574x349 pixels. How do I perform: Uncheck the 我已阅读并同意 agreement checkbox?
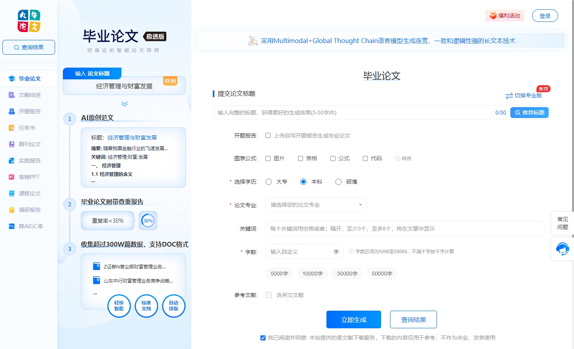pyautogui.click(x=263, y=338)
